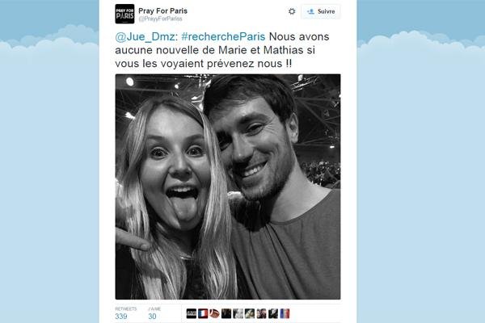Visit the @PrayyForPariss handle link
Screen dimensions: 485x323
pyautogui.click(x=160, y=19)
